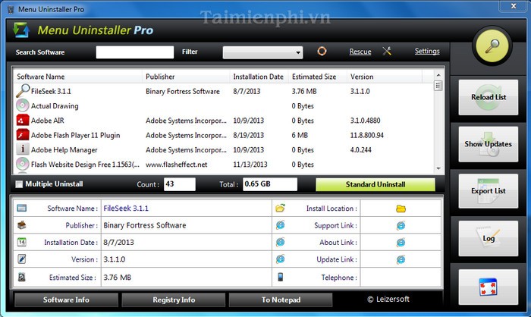Screen dimensions: 531x317
Task: Sort by Installation Date column header
Action: point(259,77)
